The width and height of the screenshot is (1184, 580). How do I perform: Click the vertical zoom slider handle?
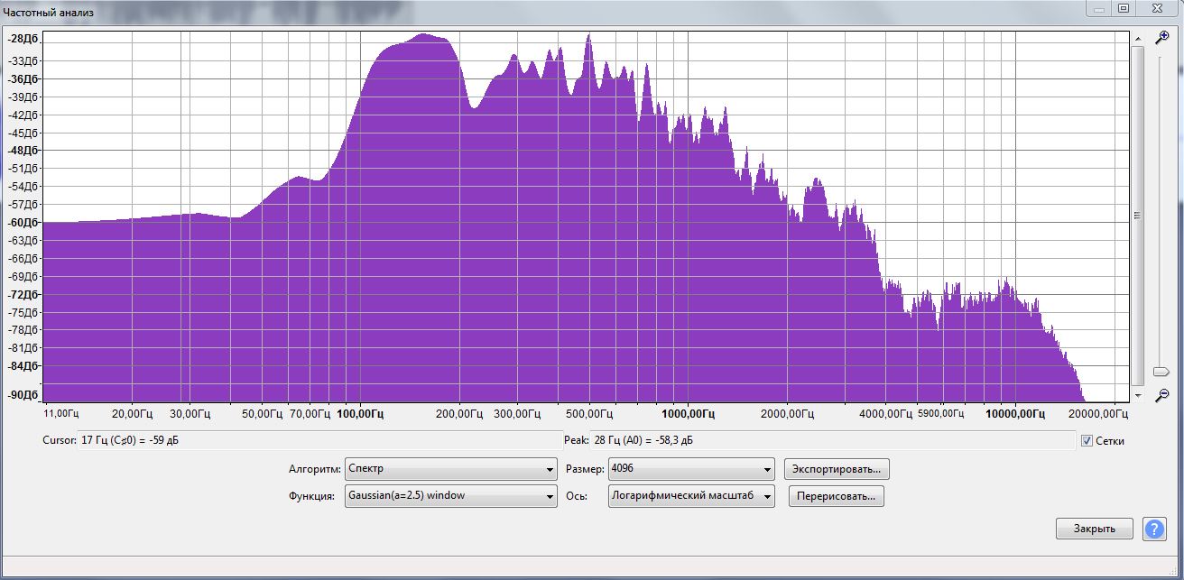tap(1161, 372)
